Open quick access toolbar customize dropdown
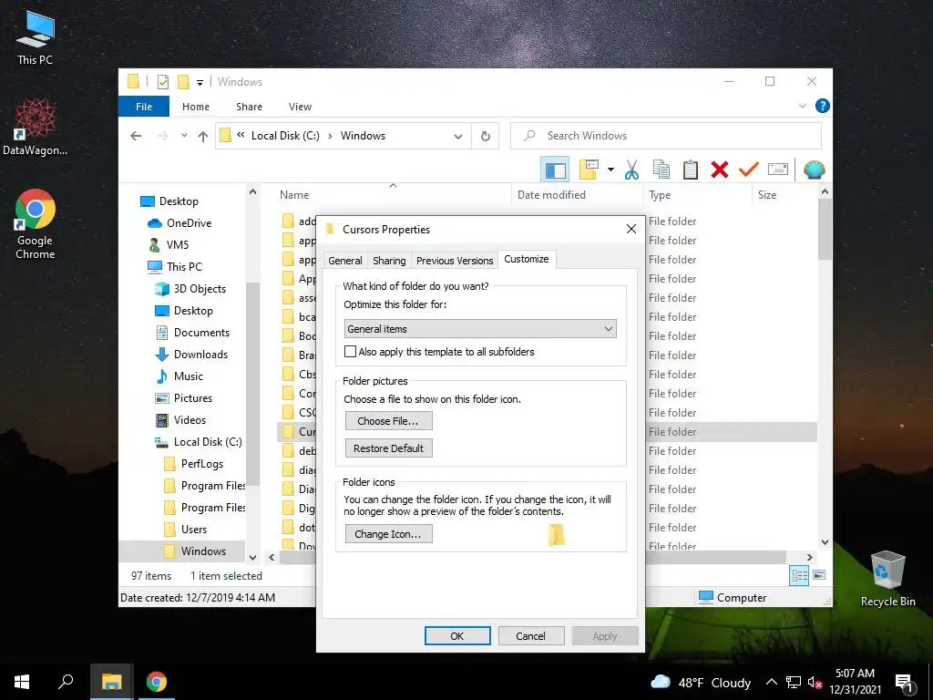 point(200,83)
